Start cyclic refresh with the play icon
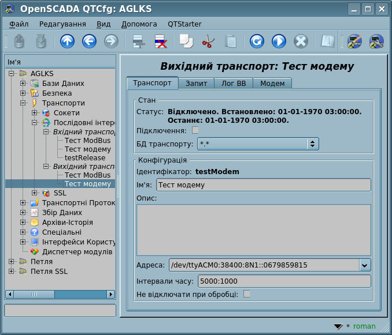This screenshot has width=392, height=335. point(279,42)
